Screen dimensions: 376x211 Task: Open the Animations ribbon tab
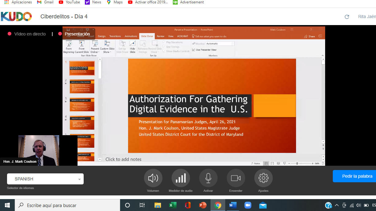(131, 36)
